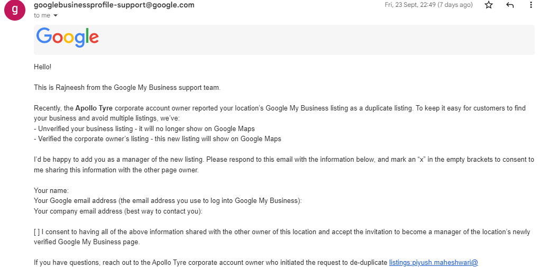Viewport: 539px width, 268px height.
Task: Click 'This is Rajneesh from the Google My Business' line
Action: click(127, 88)
